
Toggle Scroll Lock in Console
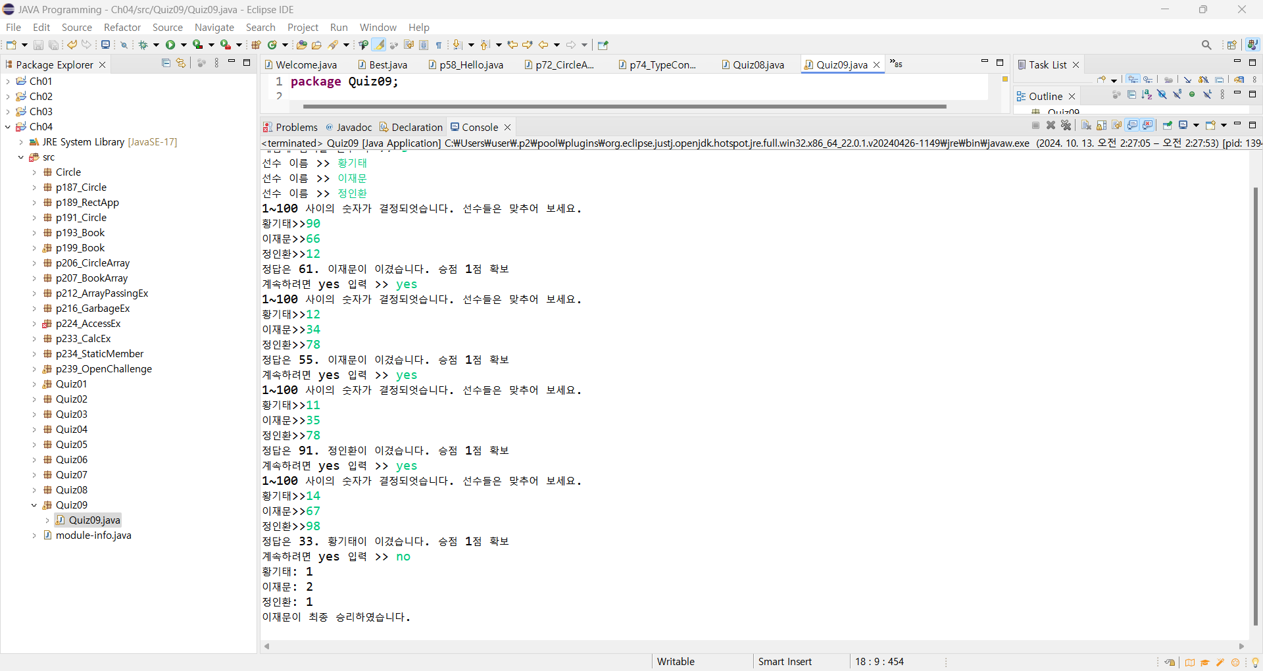click(1101, 125)
